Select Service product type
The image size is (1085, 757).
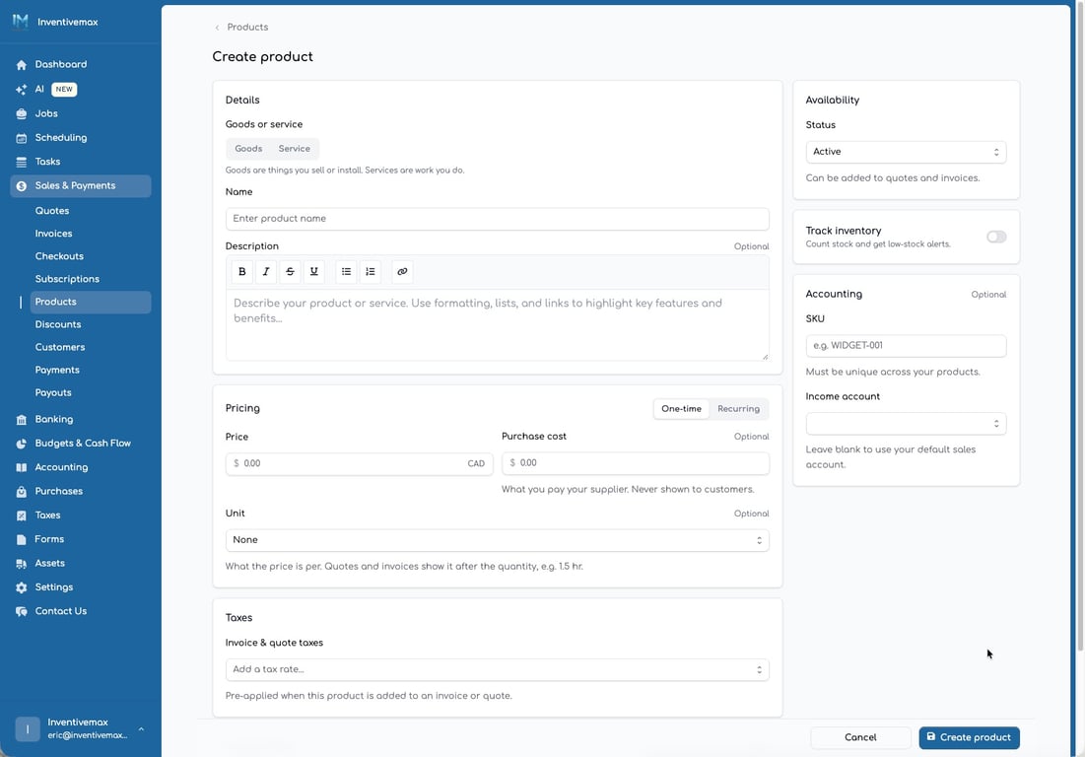click(x=294, y=149)
